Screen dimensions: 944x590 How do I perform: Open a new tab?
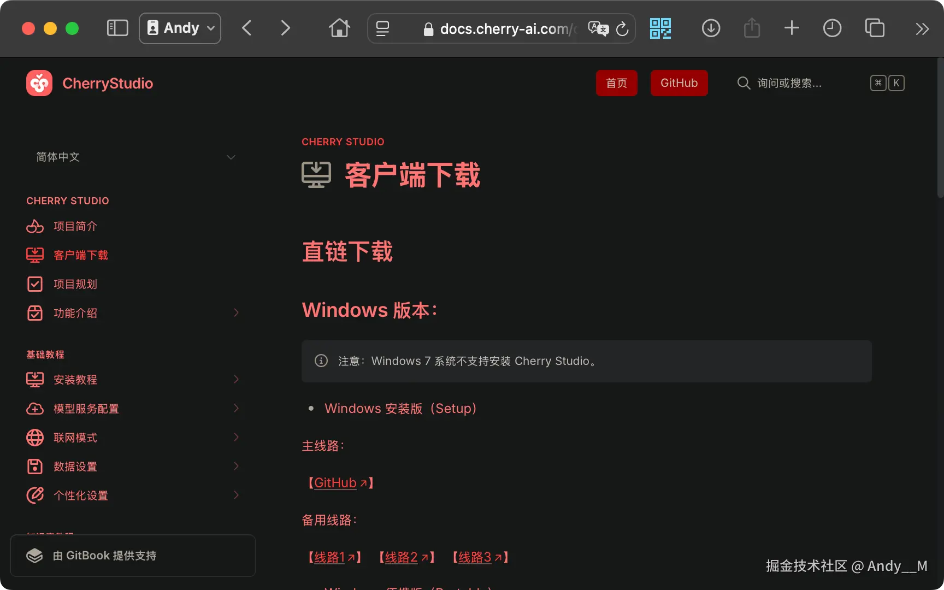pos(792,28)
